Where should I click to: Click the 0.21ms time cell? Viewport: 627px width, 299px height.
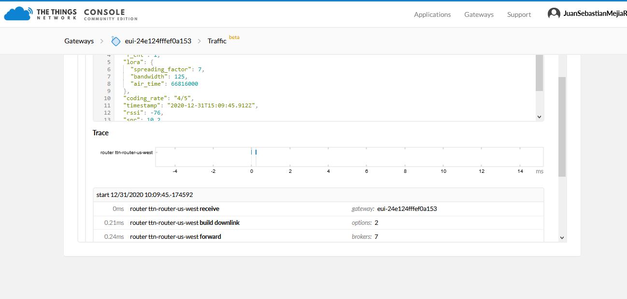(114, 222)
